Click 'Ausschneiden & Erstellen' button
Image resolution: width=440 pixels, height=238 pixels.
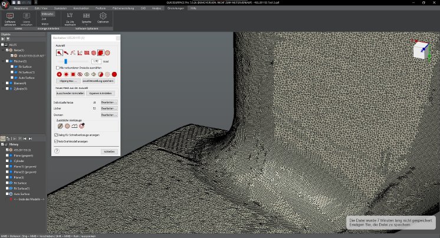click(x=70, y=93)
